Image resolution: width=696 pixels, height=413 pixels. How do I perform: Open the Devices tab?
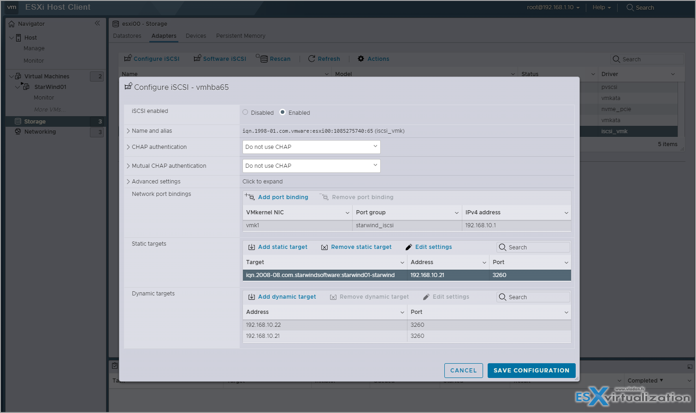click(196, 36)
